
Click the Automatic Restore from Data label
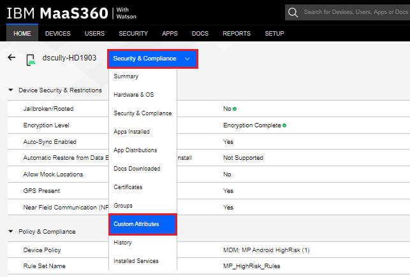pos(66,158)
